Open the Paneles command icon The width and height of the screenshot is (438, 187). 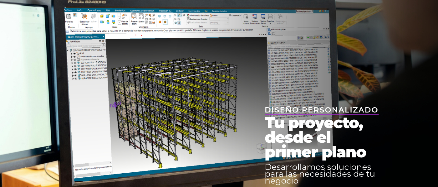point(69,16)
